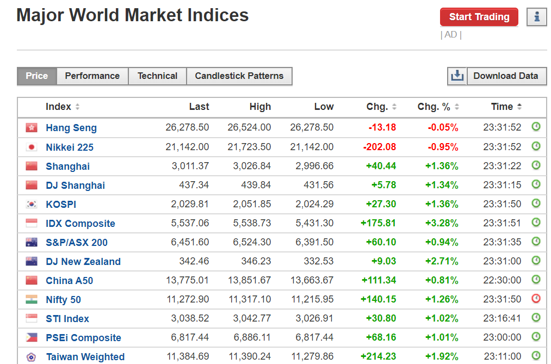This screenshot has width=551, height=364.
Task: Click the download tray icon
Action: [x=457, y=76]
